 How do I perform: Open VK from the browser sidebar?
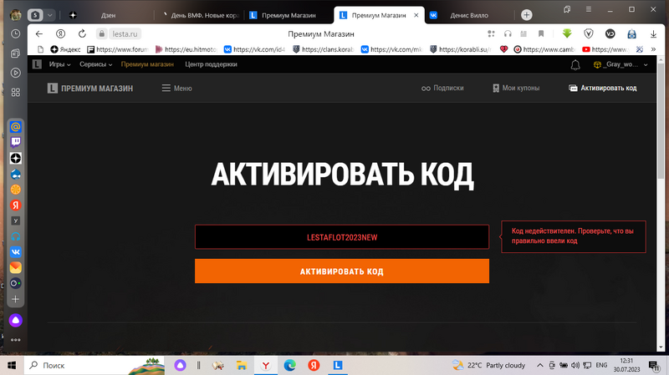(x=16, y=251)
